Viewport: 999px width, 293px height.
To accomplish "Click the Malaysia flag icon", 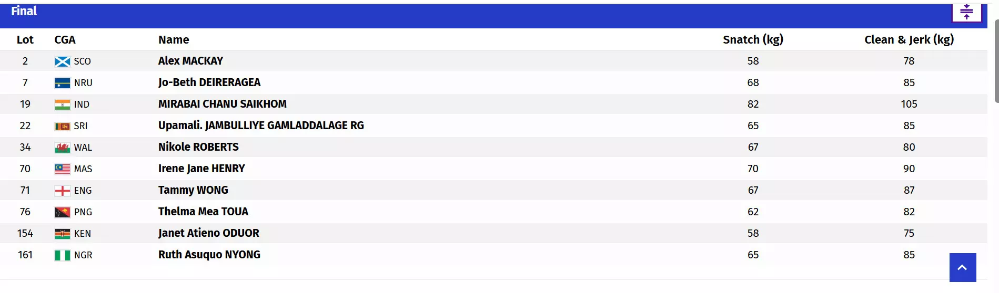I will [x=63, y=169].
